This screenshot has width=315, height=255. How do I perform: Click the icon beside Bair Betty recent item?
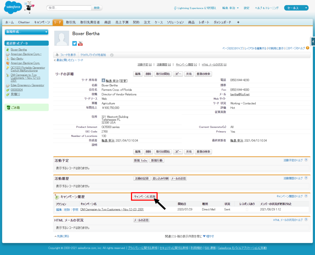[x=8, y=59]
